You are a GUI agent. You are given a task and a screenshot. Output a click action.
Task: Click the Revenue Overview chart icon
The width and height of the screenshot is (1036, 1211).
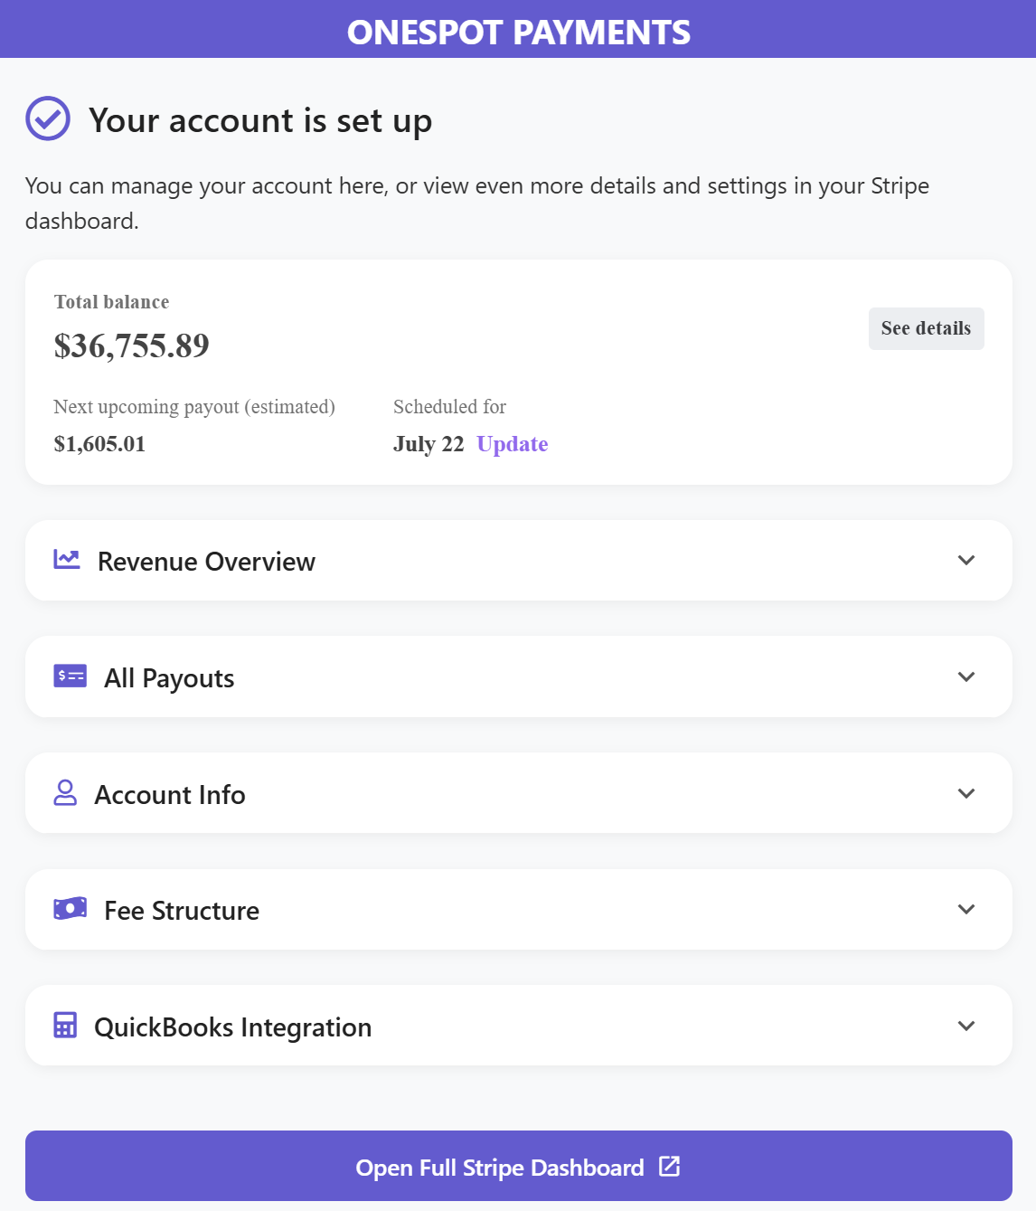pos(67,559)
